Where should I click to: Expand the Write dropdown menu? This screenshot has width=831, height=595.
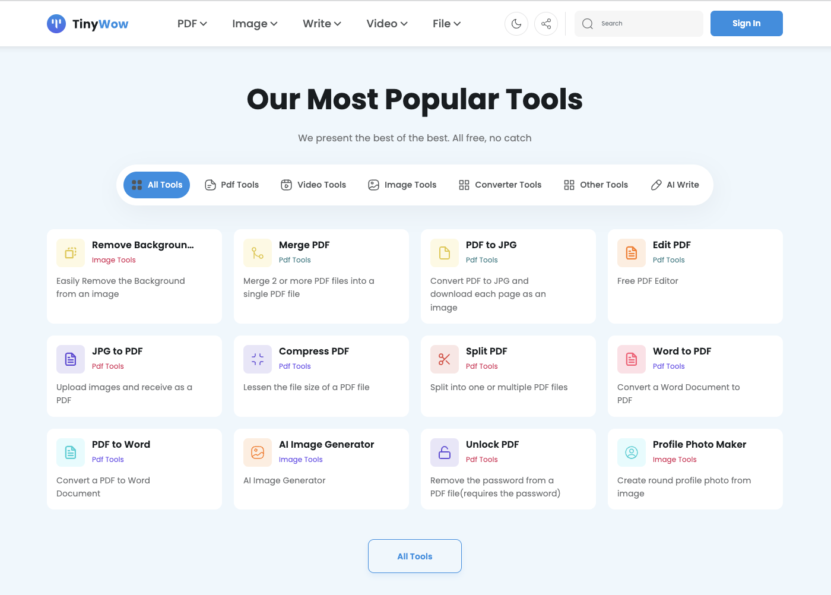click(322, 24)
